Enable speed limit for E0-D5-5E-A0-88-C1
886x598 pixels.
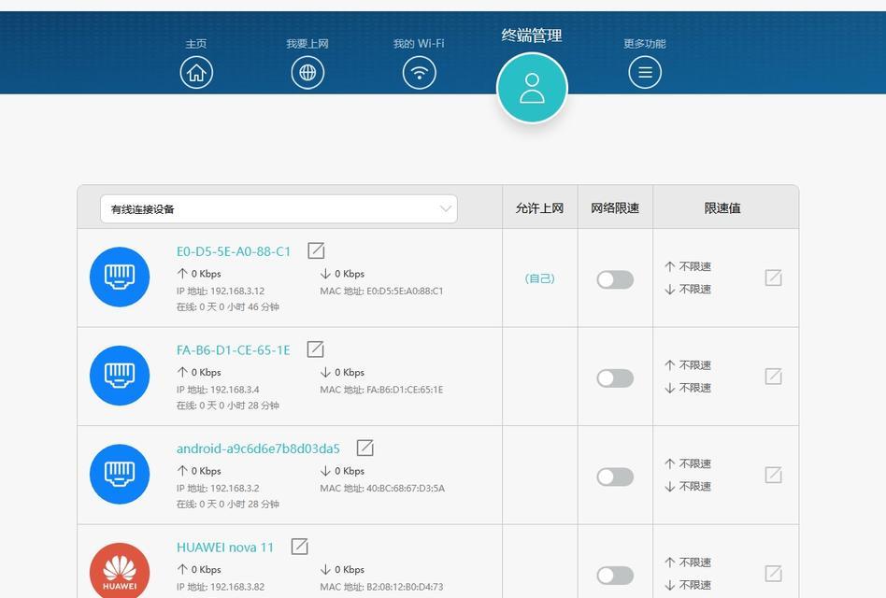pyautogui.click(x=615, y=279)
